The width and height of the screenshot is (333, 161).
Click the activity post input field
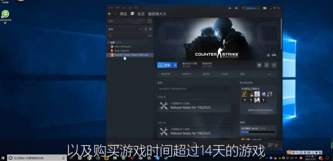tap(194, 89)
